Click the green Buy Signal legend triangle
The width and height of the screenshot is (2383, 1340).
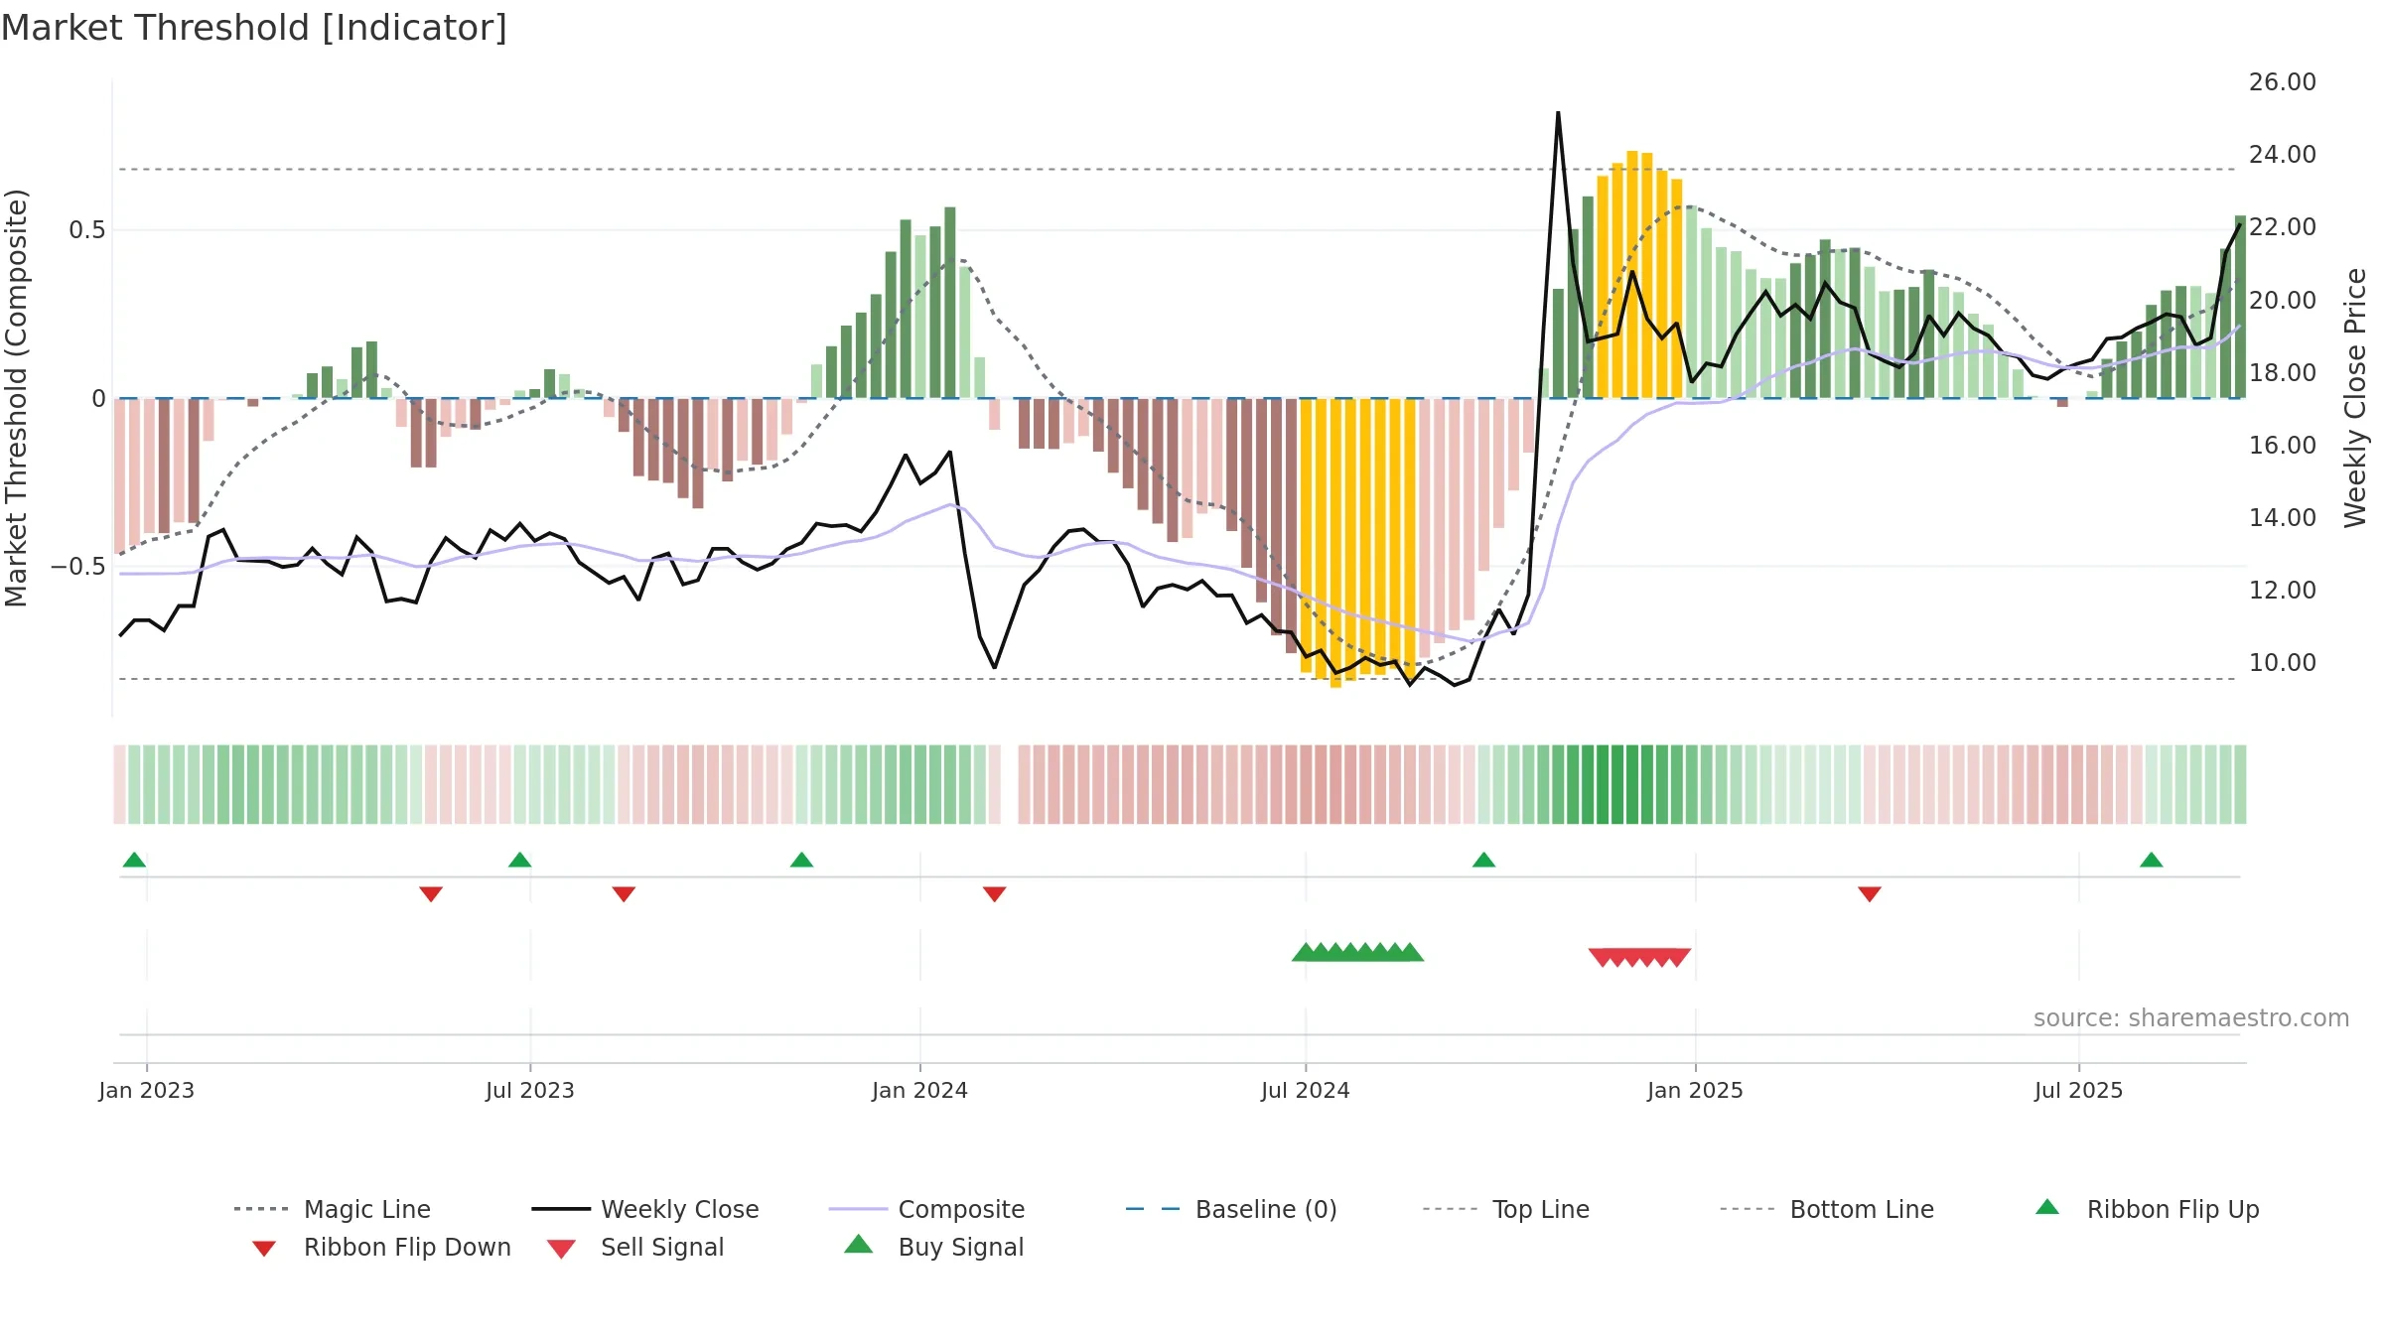(x=859, y=1244)
